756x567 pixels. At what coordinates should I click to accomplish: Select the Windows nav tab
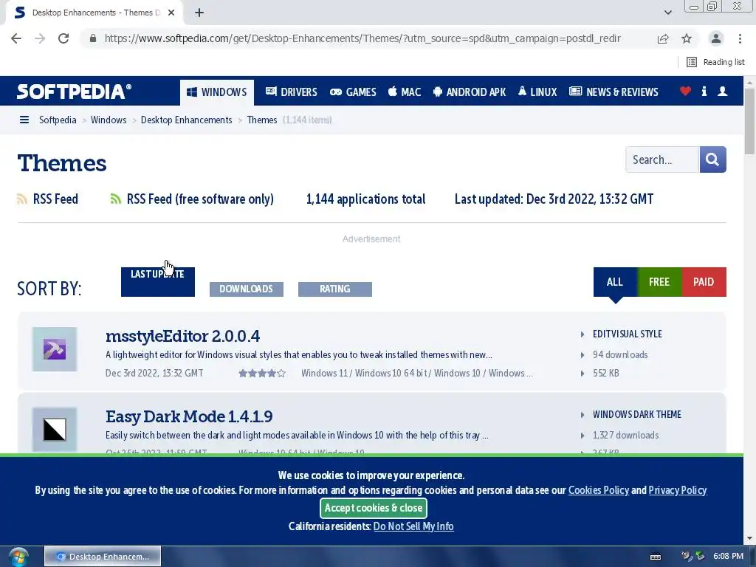click(217, 92)
